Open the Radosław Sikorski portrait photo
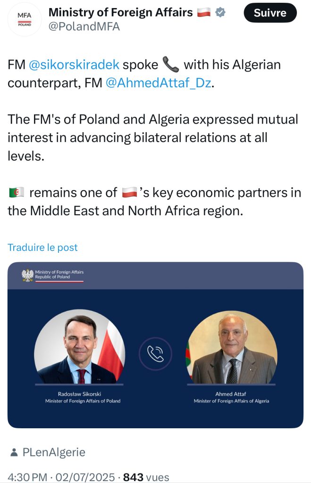Screen dimensions: 311x483 click(x=80, y=347)
